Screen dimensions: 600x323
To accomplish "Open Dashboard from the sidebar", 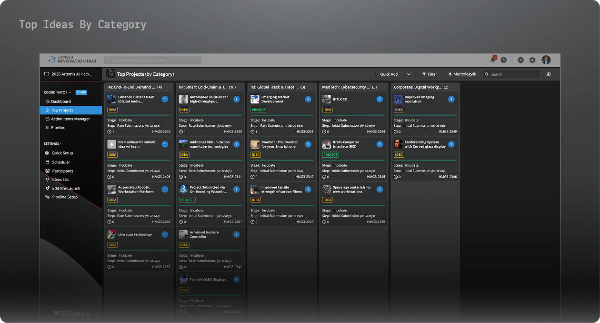I will coord(61,101).
